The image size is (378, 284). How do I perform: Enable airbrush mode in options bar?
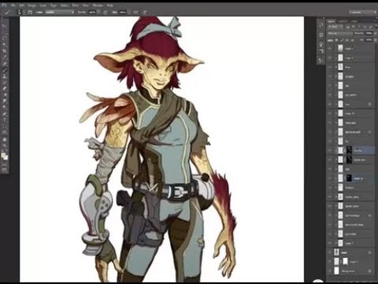click(x=136, y=12)
